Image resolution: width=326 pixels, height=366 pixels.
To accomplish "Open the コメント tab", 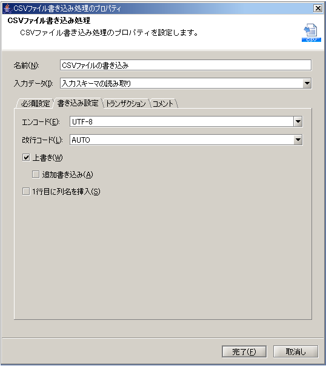I will 163,103.
